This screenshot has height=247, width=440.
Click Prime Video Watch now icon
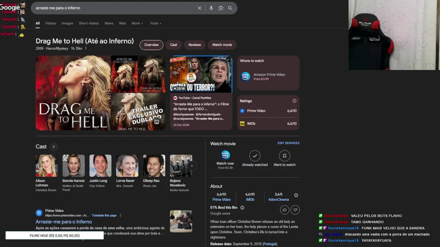tap(225, 155)
